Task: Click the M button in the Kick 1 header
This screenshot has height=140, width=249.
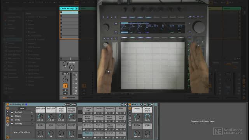Action: point(145,105)
